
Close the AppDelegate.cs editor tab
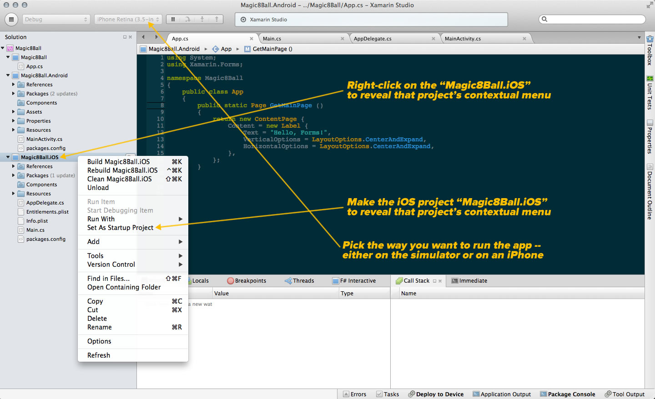(x=433, y=39)
